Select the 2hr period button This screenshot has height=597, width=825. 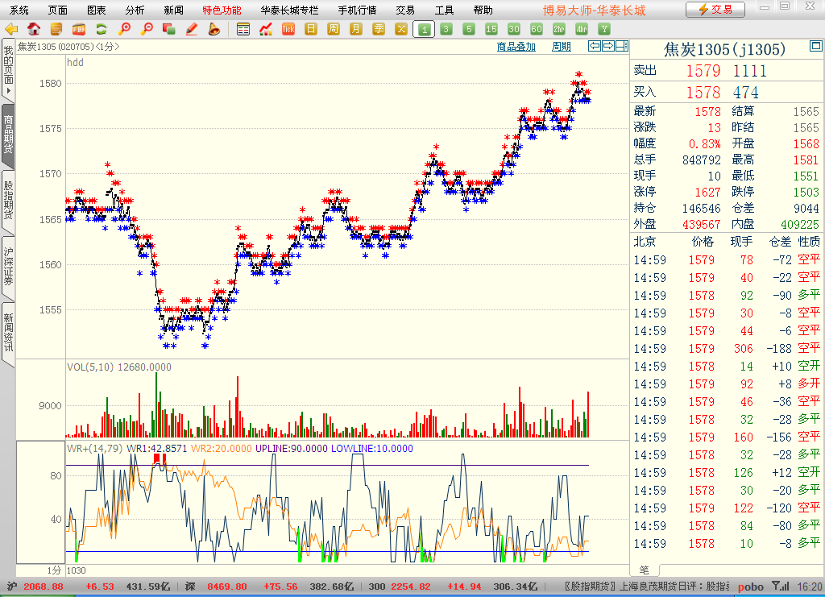(559, 29)
